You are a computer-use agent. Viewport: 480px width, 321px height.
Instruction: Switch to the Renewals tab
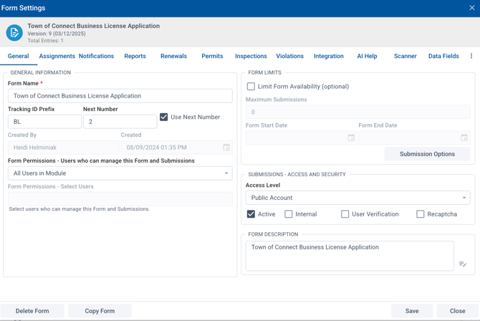(x=173, y=56)
